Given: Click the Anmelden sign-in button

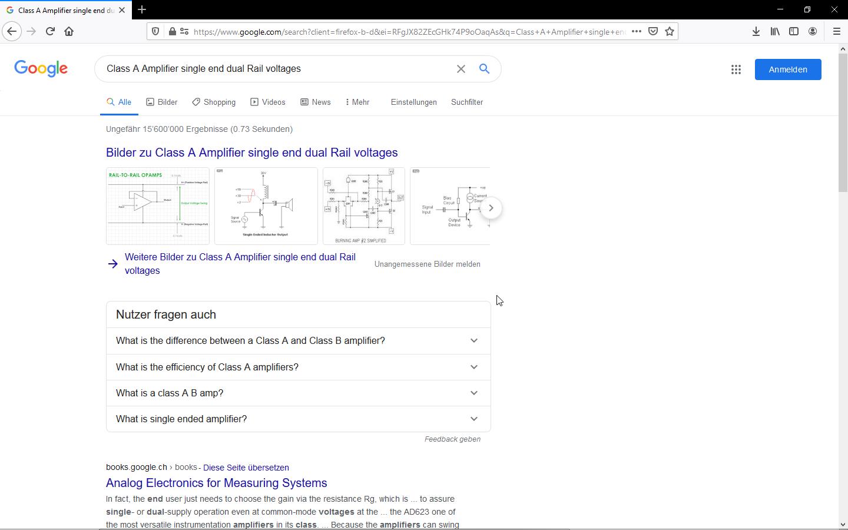Looking at the screenshot, I should [x=788, y=69].
